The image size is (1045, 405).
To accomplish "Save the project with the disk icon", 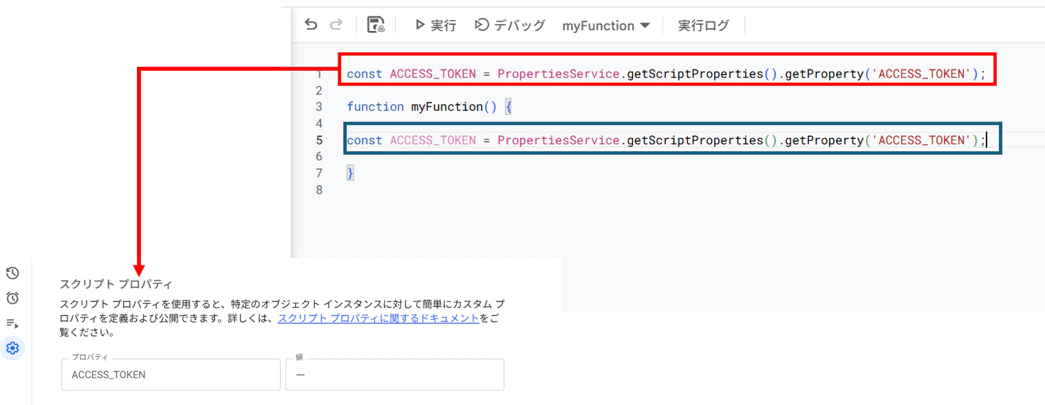I will (376, 25).
